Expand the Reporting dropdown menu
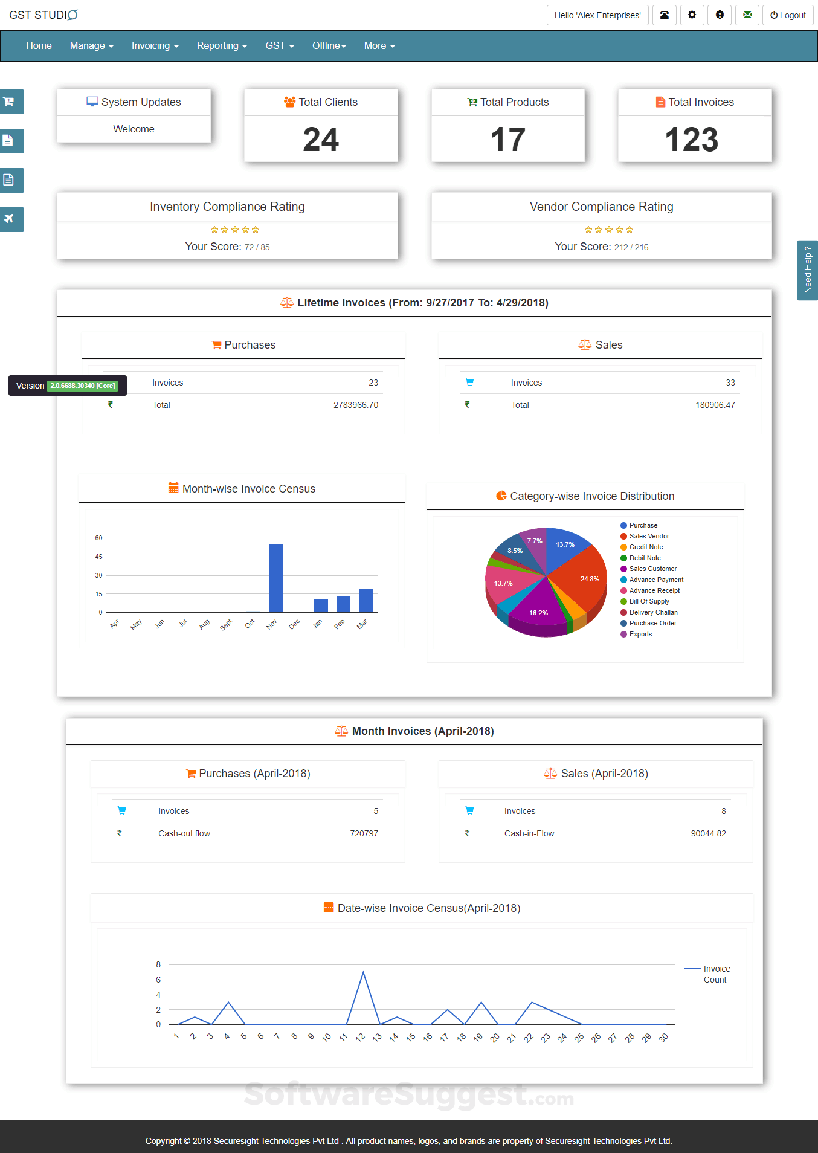This screenshot has width=818, height=1153. tap(222, 46)
